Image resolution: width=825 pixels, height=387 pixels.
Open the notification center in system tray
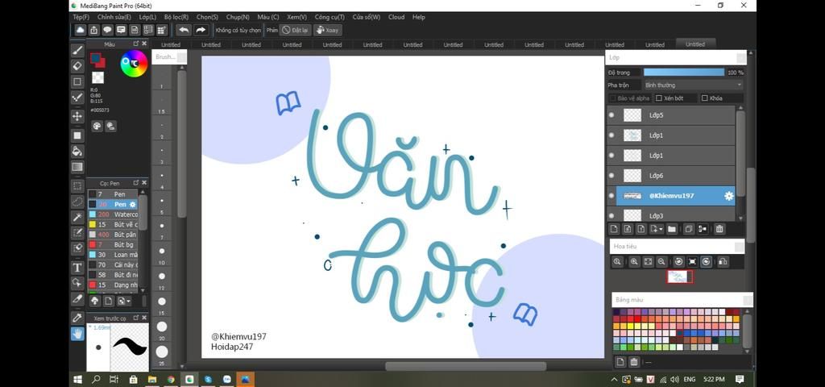740,379
